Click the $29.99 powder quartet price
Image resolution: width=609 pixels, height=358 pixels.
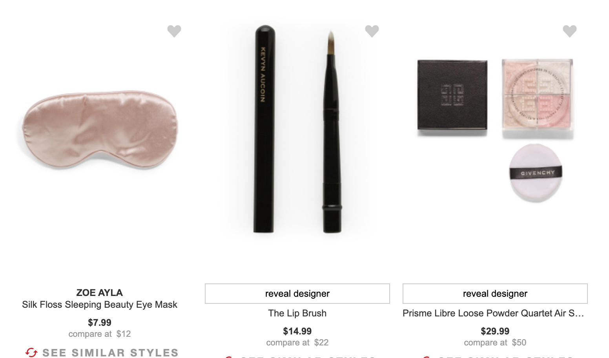(x=495, y=331)
